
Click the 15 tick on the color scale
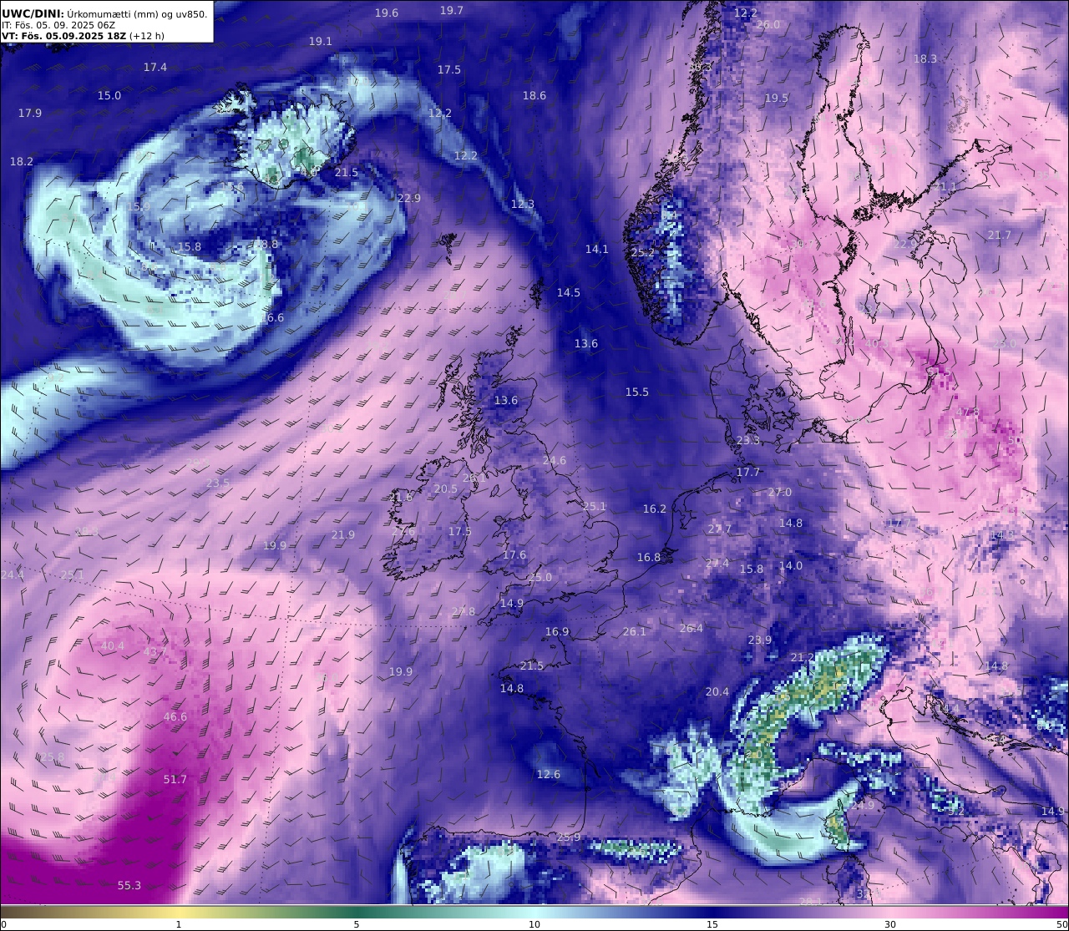712,924
